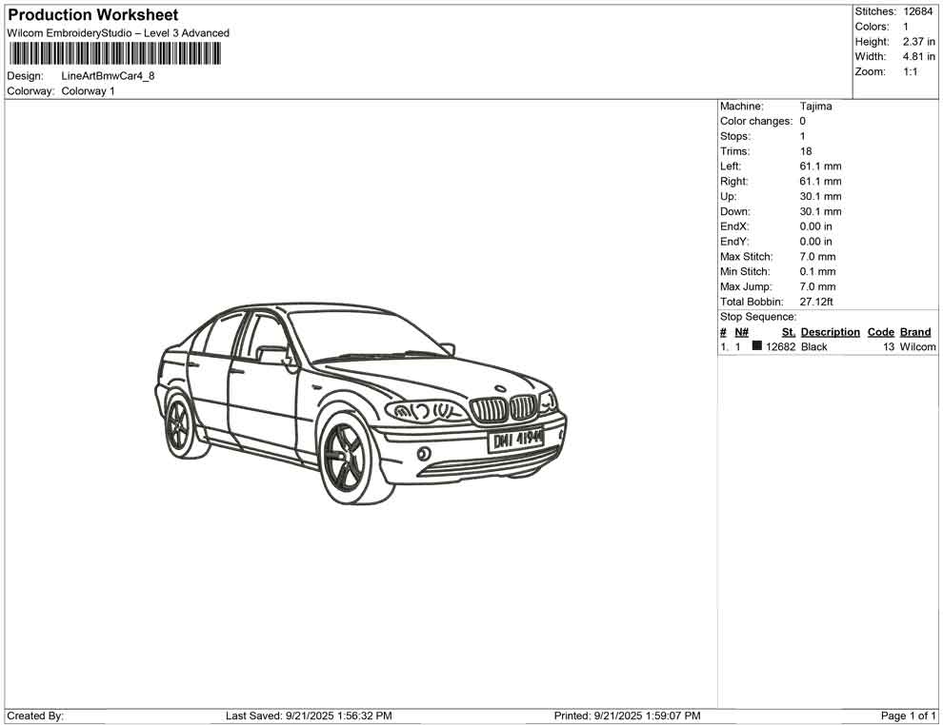Click the Description column header
Screen dimensions: 943x725
click(x=831, y=332)
